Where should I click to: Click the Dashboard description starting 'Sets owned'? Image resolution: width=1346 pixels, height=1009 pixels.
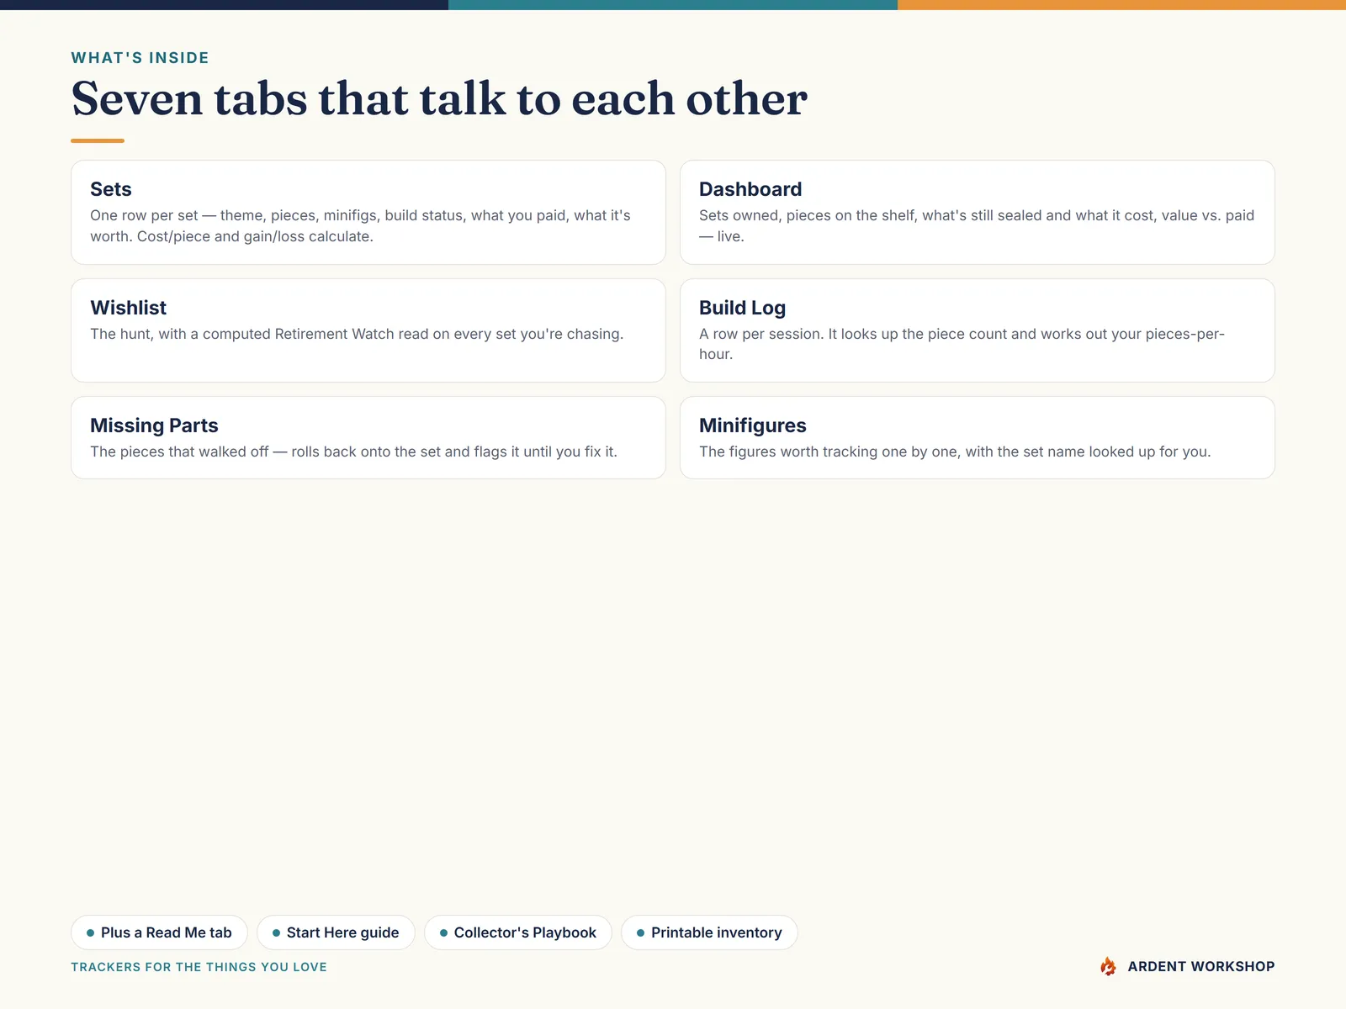click(x=977, y=226)
